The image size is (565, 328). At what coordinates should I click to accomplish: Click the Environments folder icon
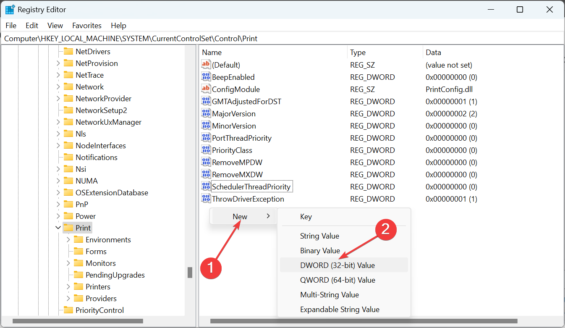(78, 239)
